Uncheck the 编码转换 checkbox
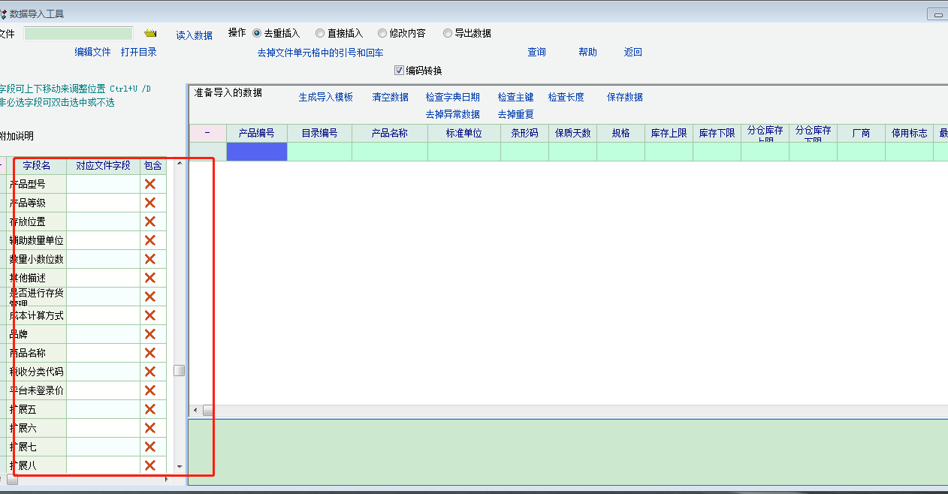948x494 pixels. click(x=400, y=71)
